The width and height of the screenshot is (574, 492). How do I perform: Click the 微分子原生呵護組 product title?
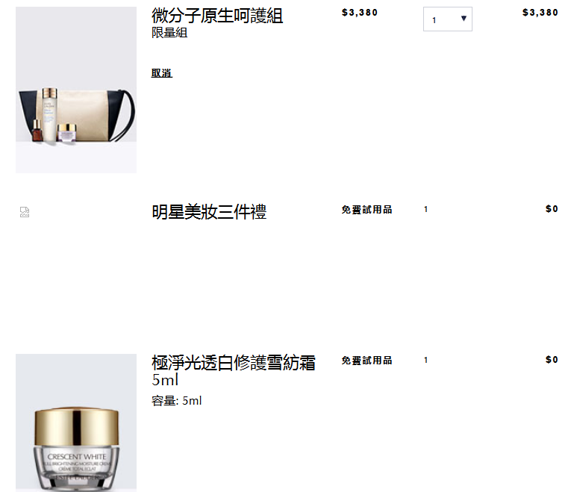point(217,16)
